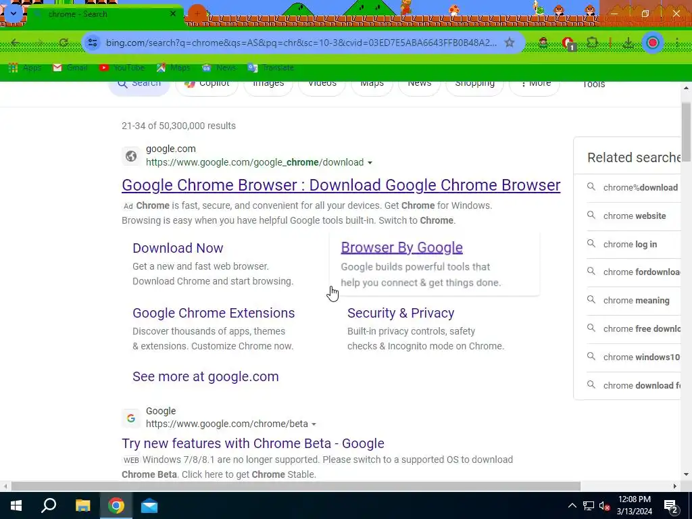Go back using the browser back arrow
692x519 pixels.
pos(16,43)
